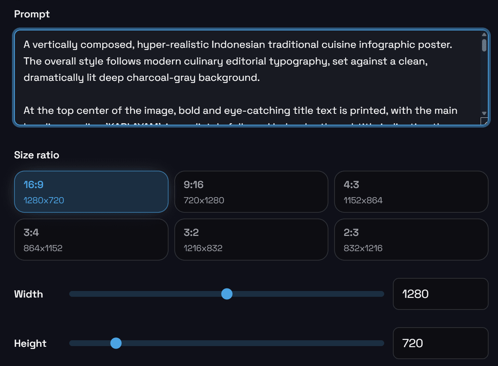This screenshot has width=498, height=366.
Task: Select the 9:16 size ratio 720x1280
Action: [x=251, y=192]
